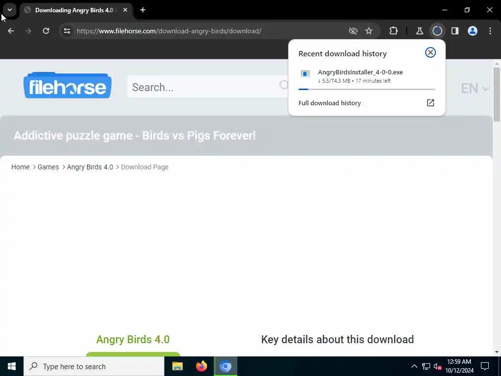The width and height of the screenshot is (501, 376).
Task: Bookmark this page with the star
Action: 369,31
